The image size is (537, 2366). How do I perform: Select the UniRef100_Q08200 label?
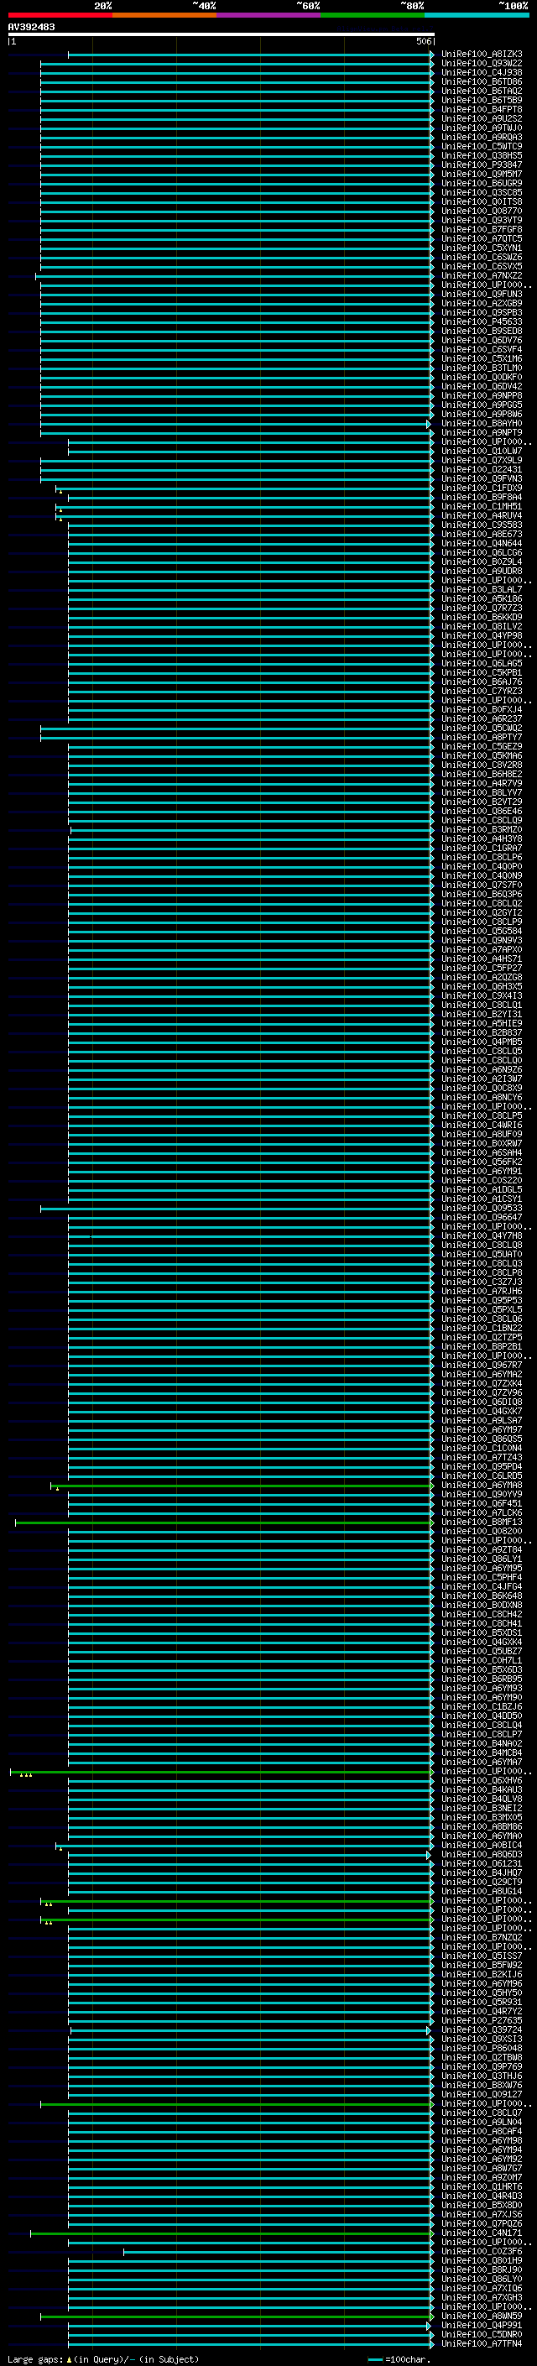[482, 1531]
